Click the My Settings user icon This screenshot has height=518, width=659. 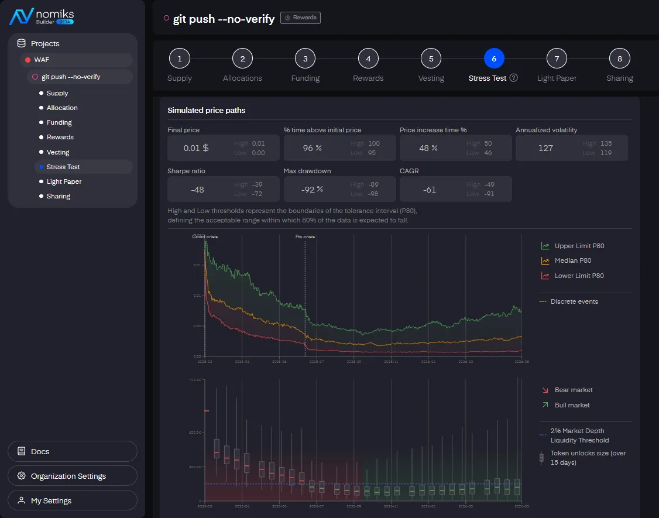(22, 500)
